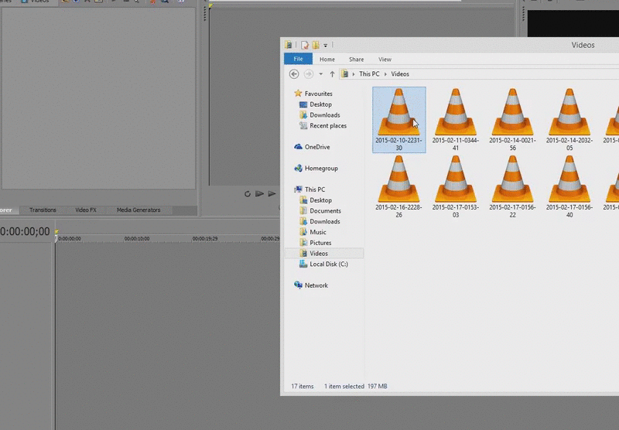
Task: Open Documents folder in sidebar
Action: (x=325, y=210)
